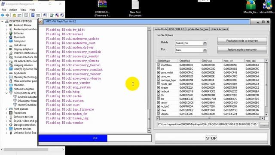Screen dimensions: 275x155
Task: Select the Processors device category
Action: coord(20,113)
